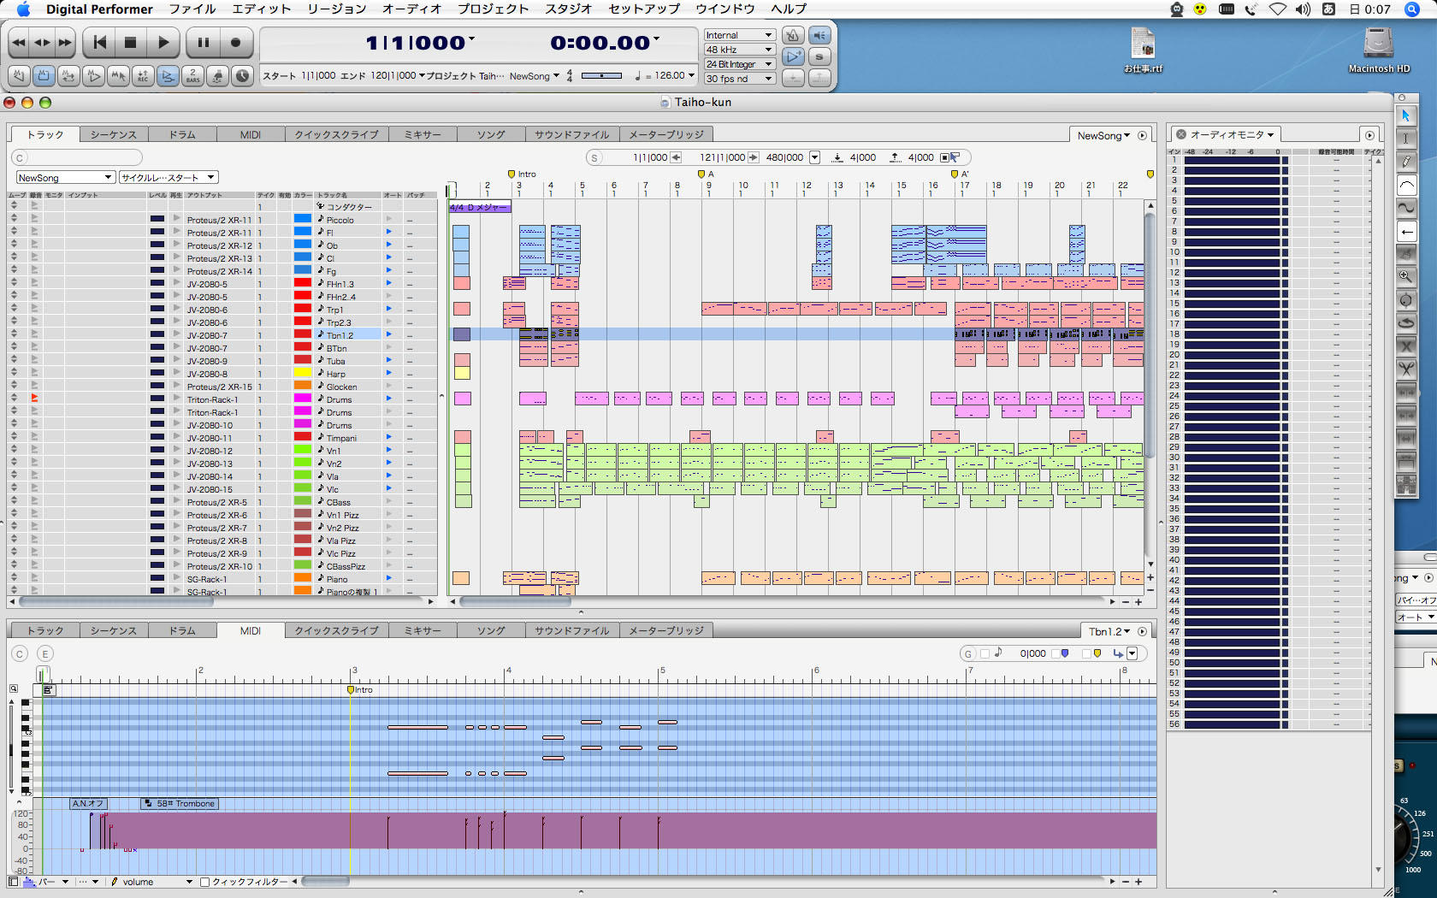Enable the Quick Filter checkbox

click(204, 882)
